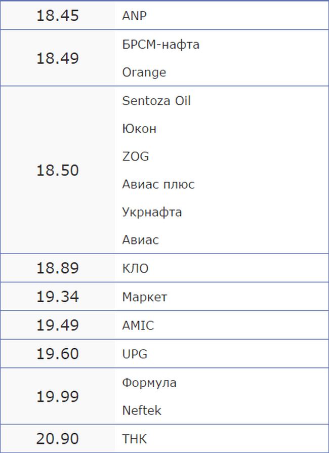Select the Neftek station name

(x=142, y=410)
